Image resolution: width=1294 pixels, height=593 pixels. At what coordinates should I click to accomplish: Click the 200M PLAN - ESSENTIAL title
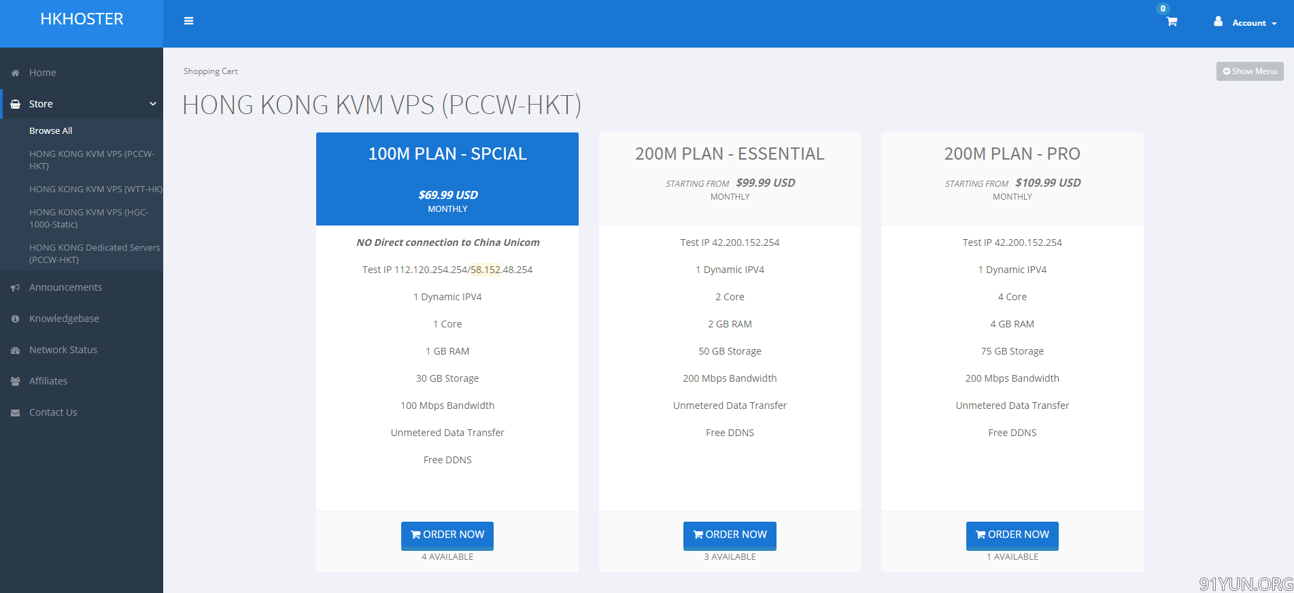[x=730, y=154]
